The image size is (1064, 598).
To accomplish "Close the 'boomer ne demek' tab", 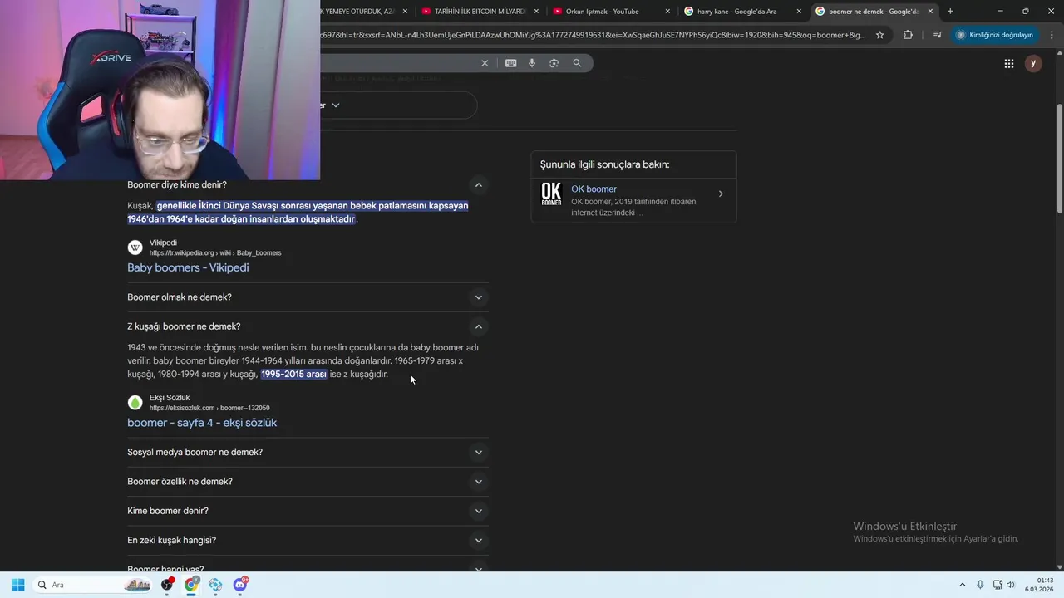I will pos(930,12).
